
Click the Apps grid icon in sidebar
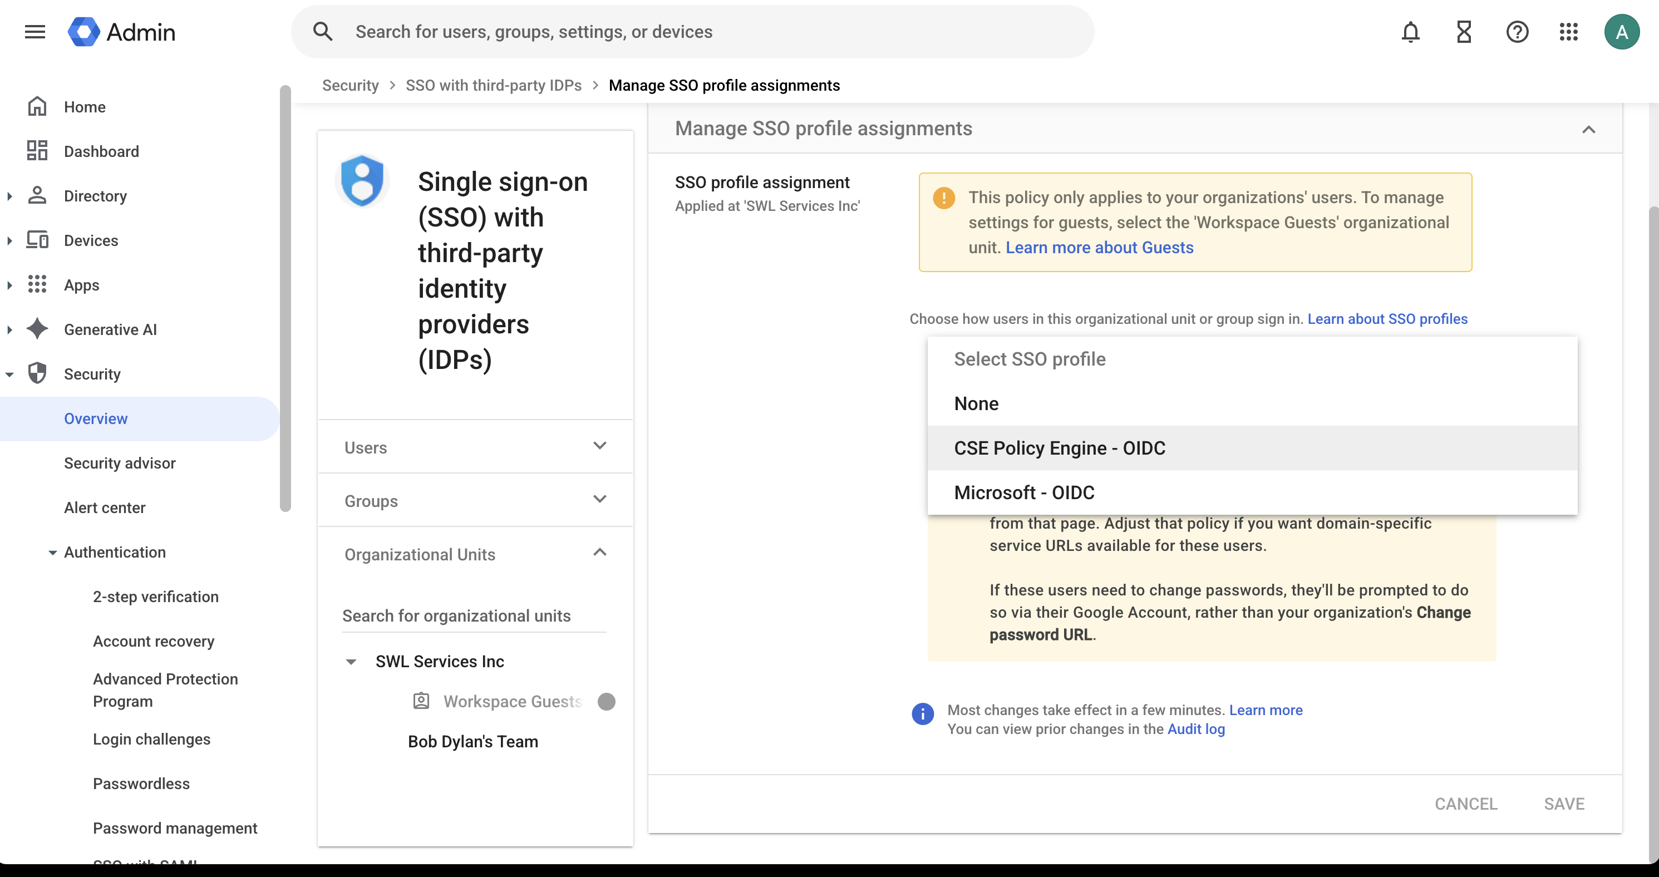coord(37,284)
